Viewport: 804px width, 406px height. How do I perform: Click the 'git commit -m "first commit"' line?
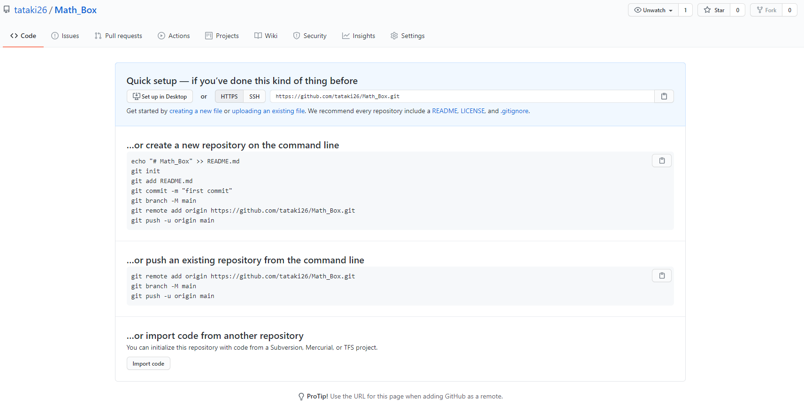tap(182, 191)
